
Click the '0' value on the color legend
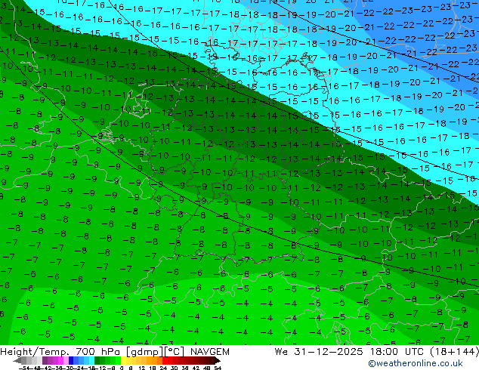tap(122, 368)
